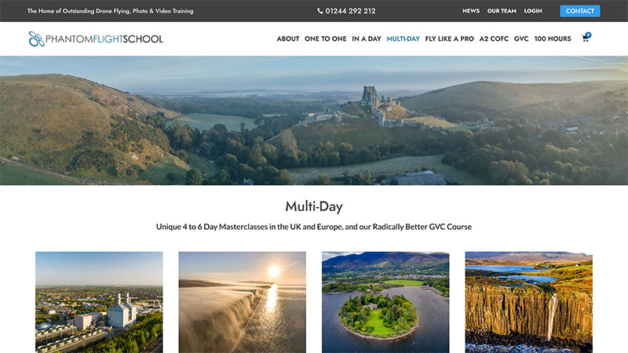The height and width of the screenshot is (353, 628).
Task: Navigate to A2 CofC course
Action: click(494, 38)
